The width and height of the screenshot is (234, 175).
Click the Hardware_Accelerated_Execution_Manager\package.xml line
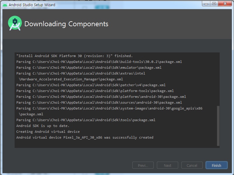coord(71,79)
